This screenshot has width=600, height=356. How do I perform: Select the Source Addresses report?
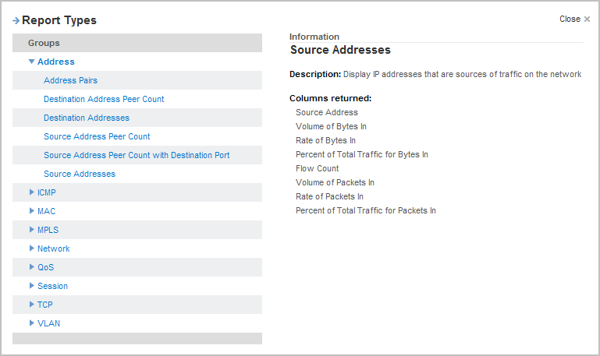click(x=80, y=174)
